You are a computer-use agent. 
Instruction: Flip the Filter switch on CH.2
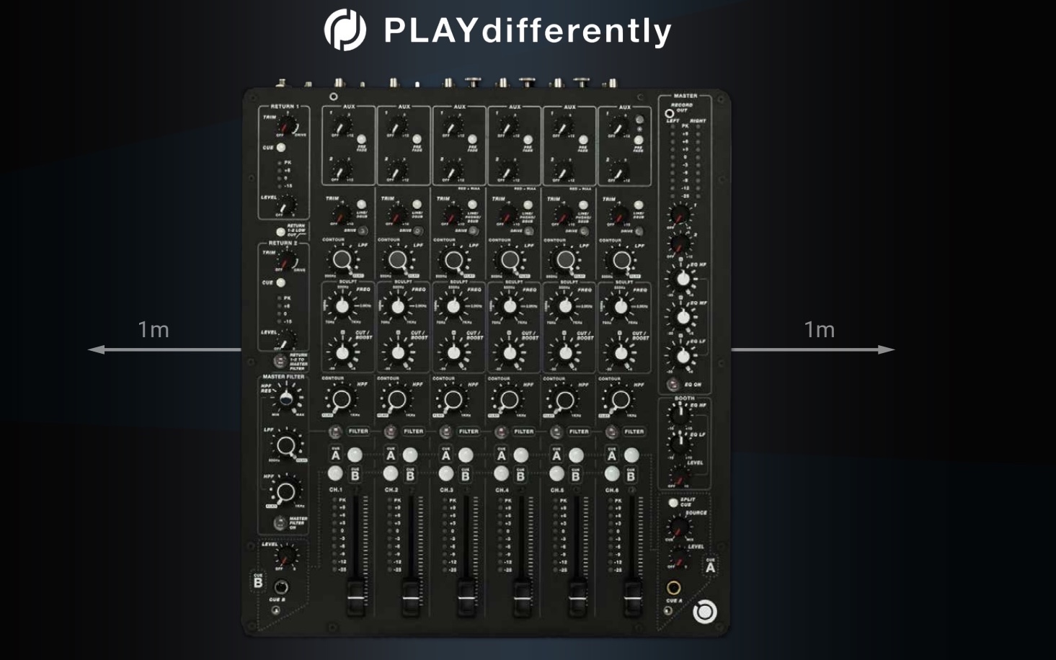pos(391,432)
